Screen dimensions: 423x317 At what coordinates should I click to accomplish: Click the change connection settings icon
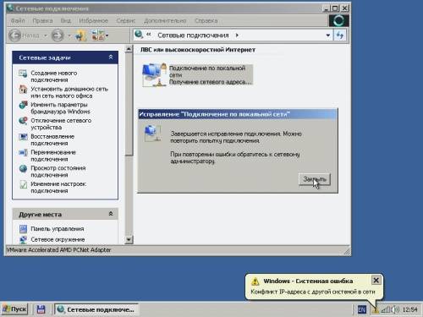(x=23, y=184)
